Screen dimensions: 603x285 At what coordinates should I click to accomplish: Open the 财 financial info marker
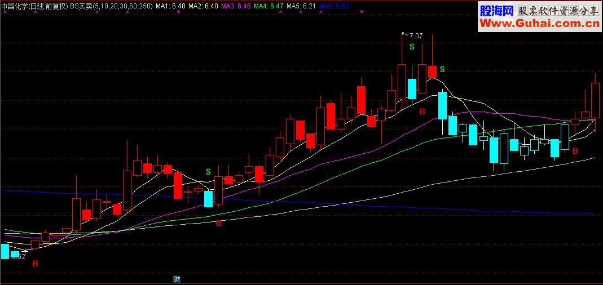(177, 279)
